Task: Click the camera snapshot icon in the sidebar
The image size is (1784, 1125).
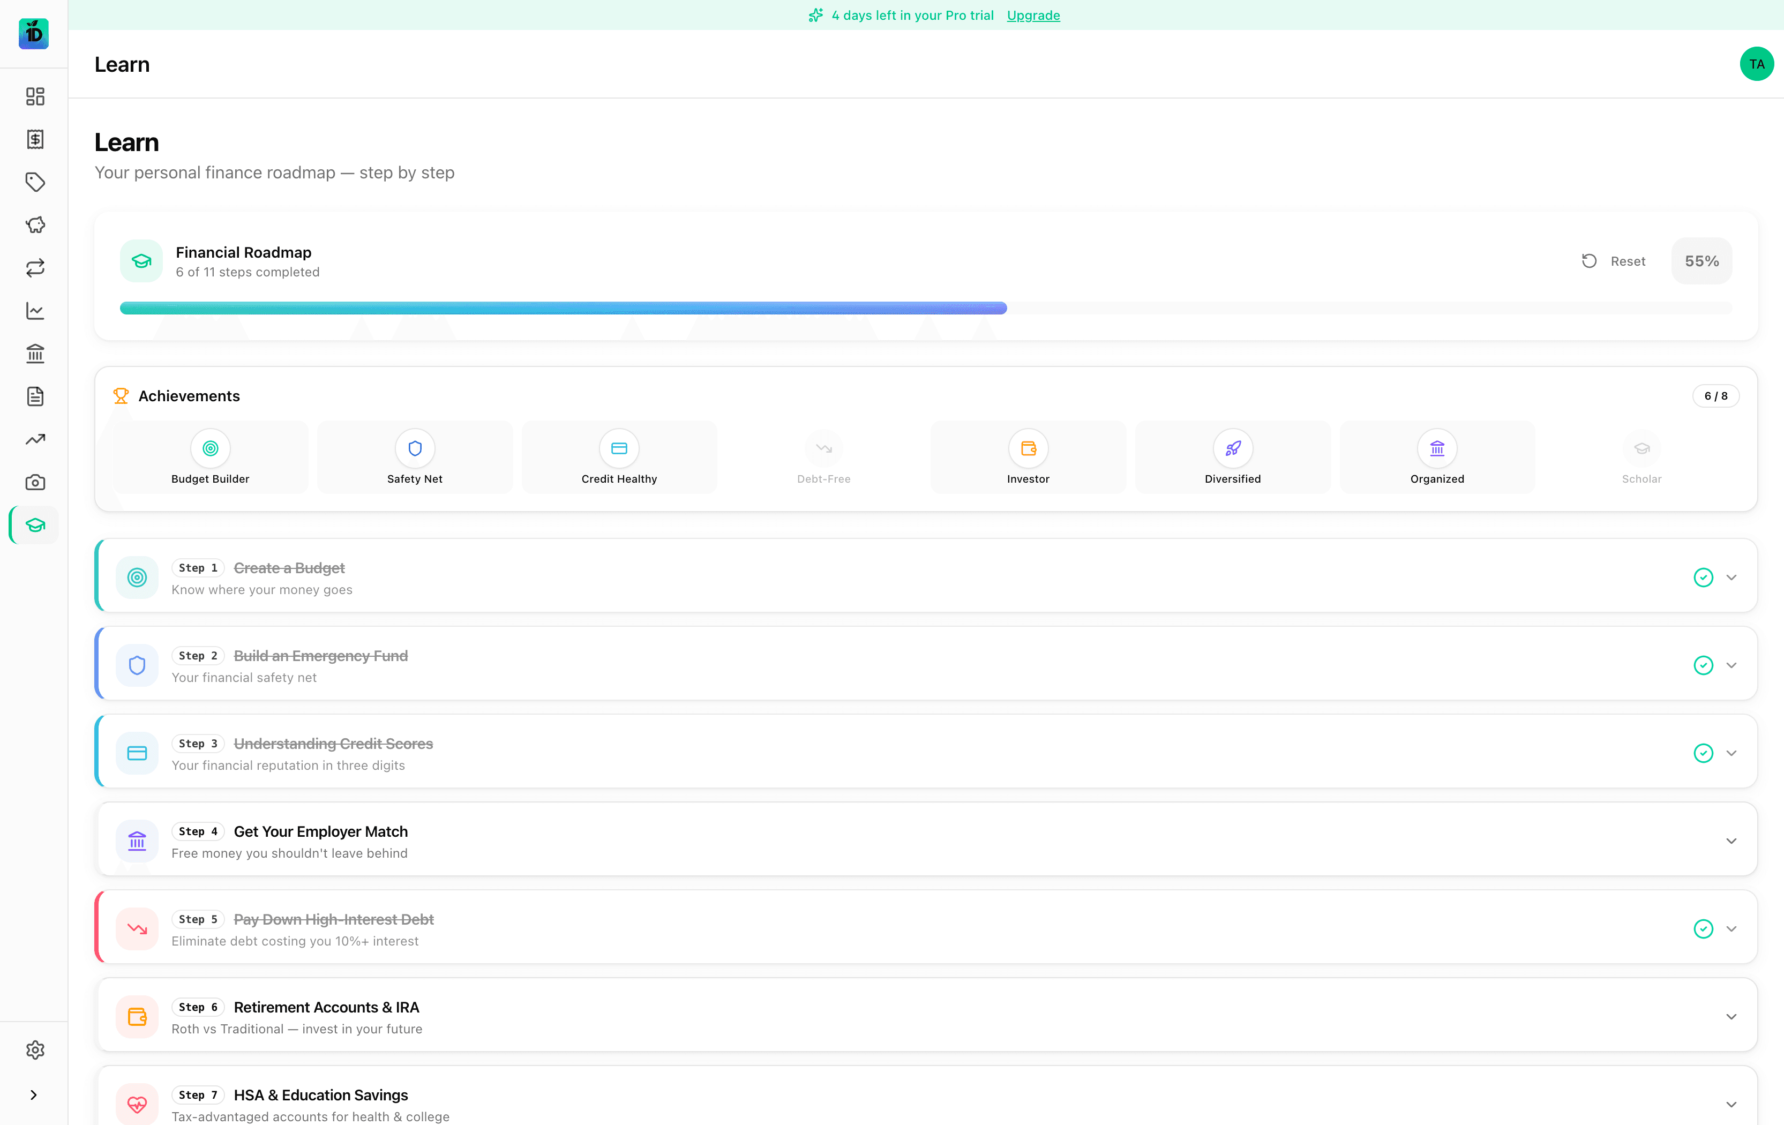Action: [34, 482]
